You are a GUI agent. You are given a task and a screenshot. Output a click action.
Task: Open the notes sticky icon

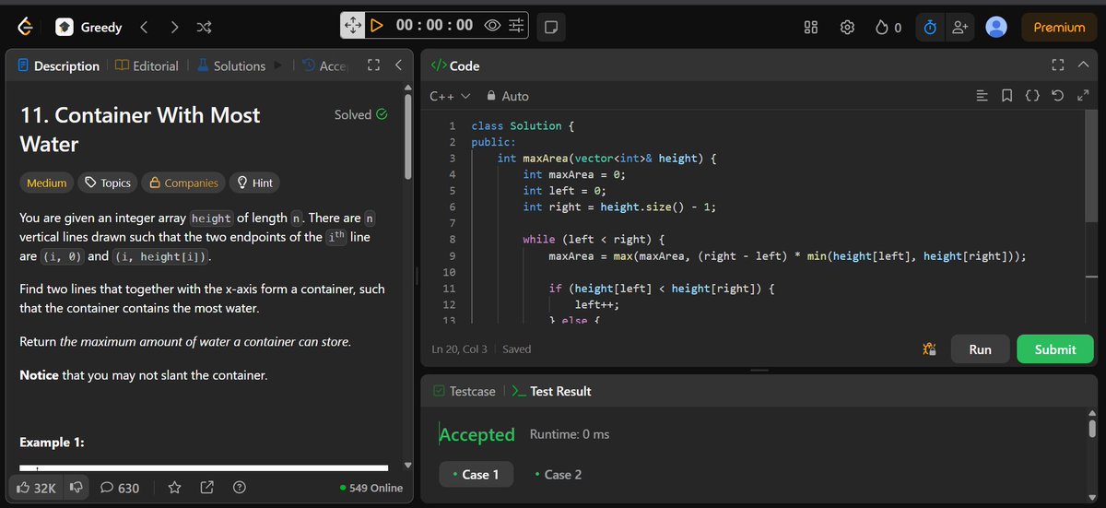point(550,27)
